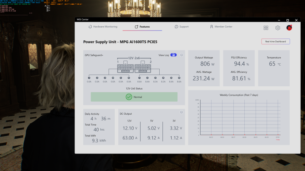Click the Member Center person icon
The image size is (305, 171).
click(x=211, y=27)
